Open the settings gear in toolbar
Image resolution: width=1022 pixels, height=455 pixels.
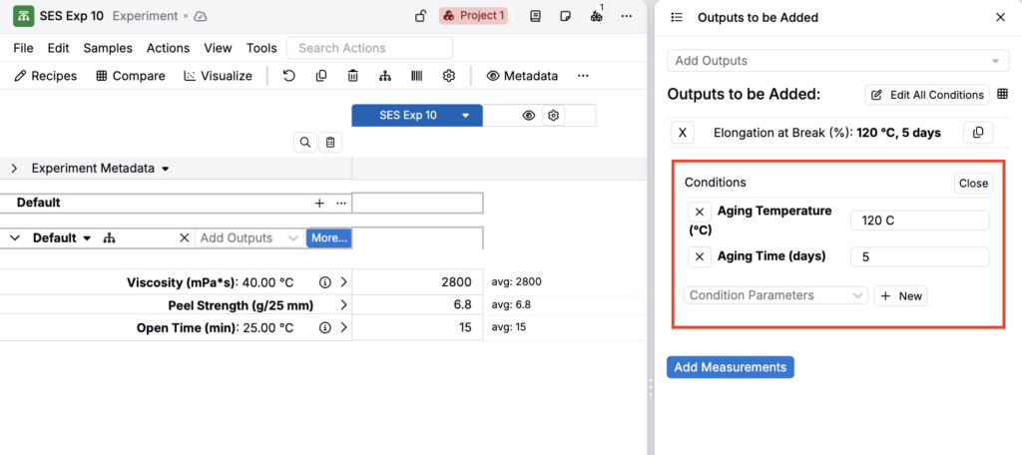click(x=448, y=76)
